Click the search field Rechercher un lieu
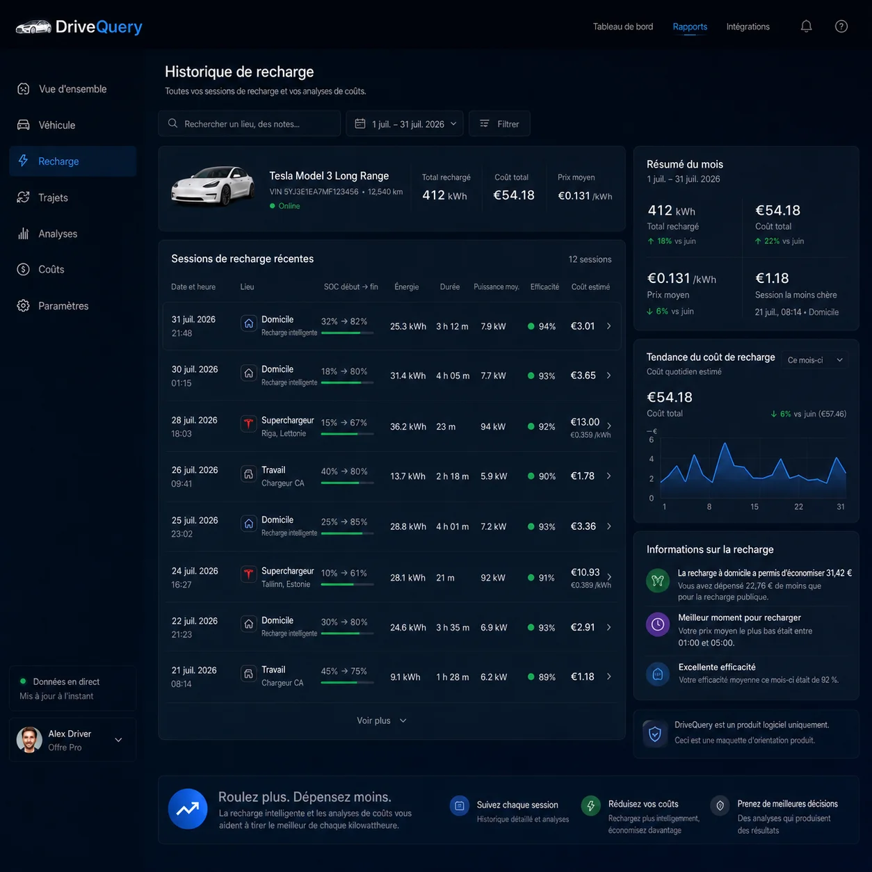This screenshot has width=872, height=872. pyautogui.click(x=250, y=124)
